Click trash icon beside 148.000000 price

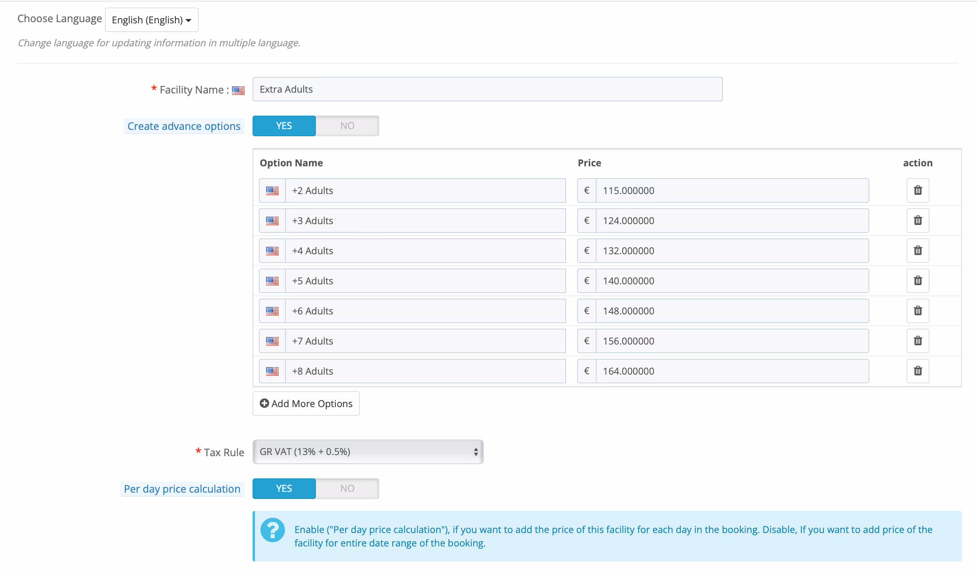tap(918, 311)
